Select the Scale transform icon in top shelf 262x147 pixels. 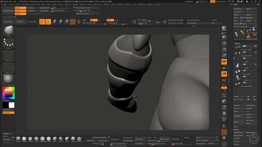60,22
